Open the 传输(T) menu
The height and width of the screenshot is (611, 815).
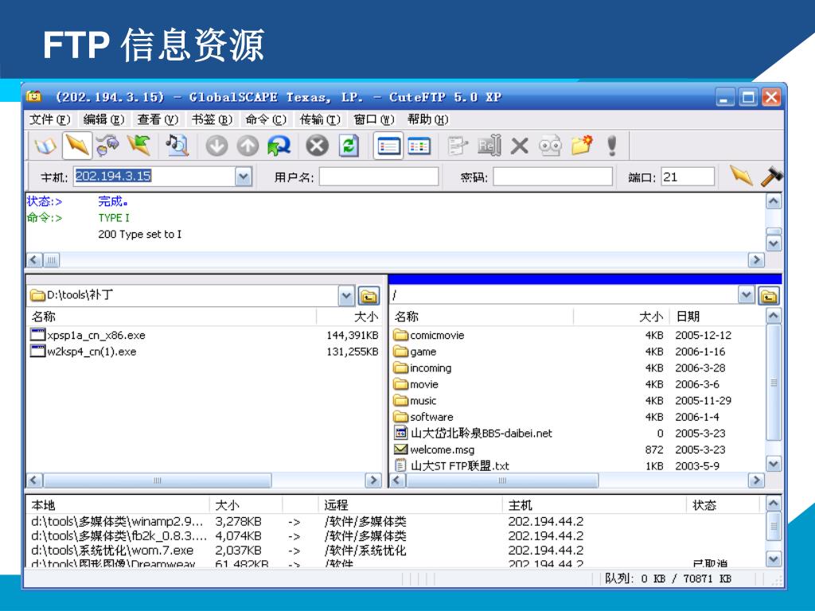click(x=320, y=119)
